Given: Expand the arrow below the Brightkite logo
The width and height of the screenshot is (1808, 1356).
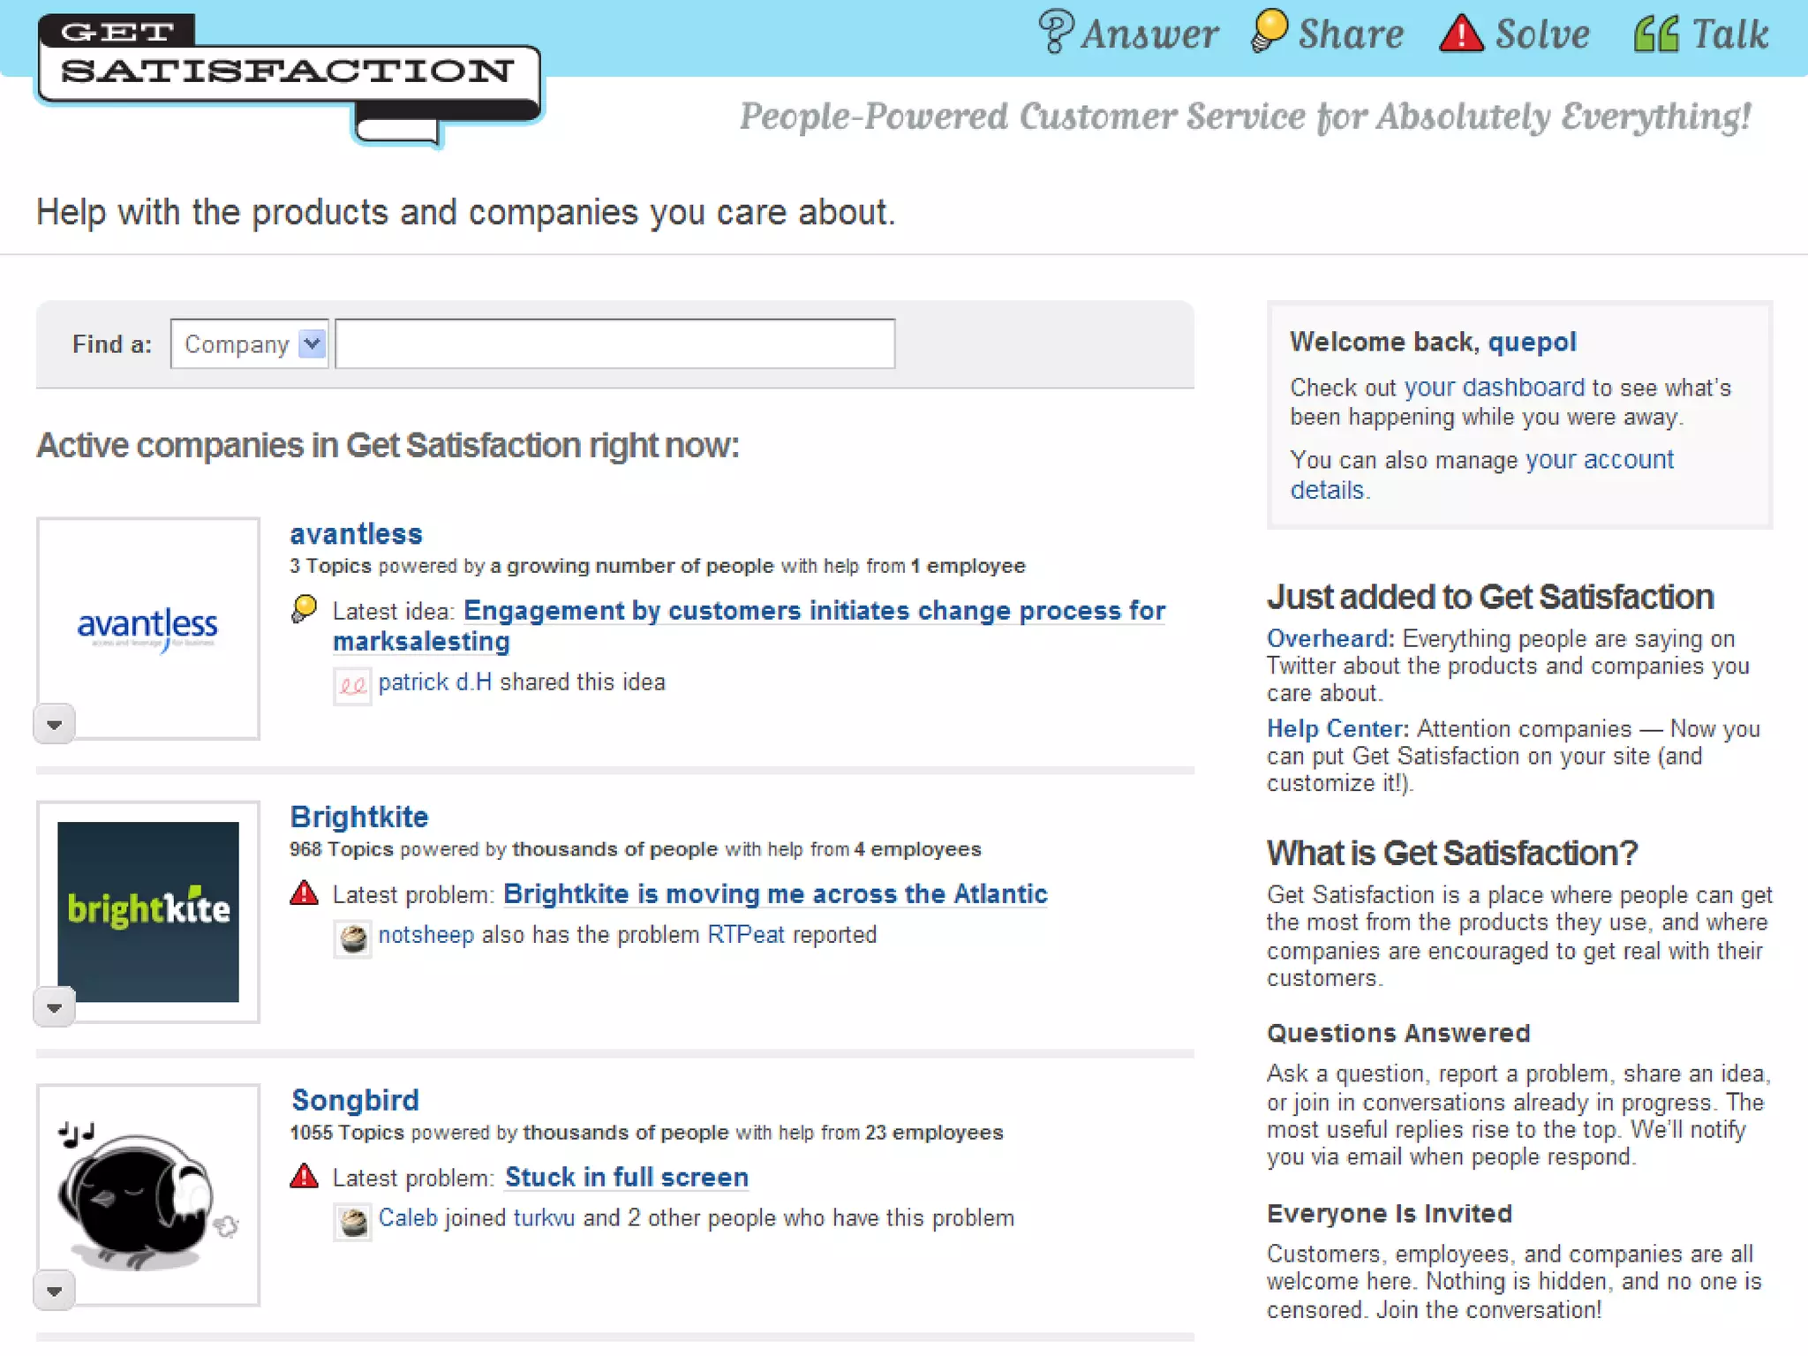Looking at the screenshot, I should click(x=55, y=1008).
